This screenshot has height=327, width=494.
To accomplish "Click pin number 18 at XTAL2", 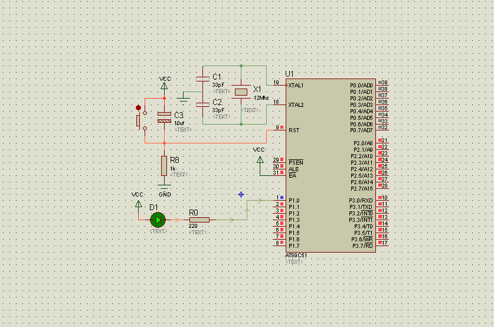I will point(276,102).
